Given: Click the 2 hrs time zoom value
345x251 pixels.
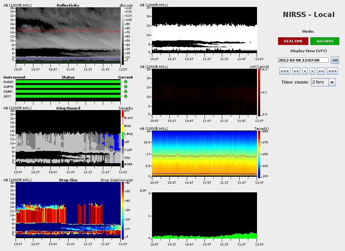Looking at the screenshot, I should click(320, 82).
